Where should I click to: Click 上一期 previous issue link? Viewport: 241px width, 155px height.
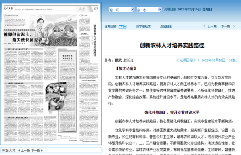click(x=212, y=26)
